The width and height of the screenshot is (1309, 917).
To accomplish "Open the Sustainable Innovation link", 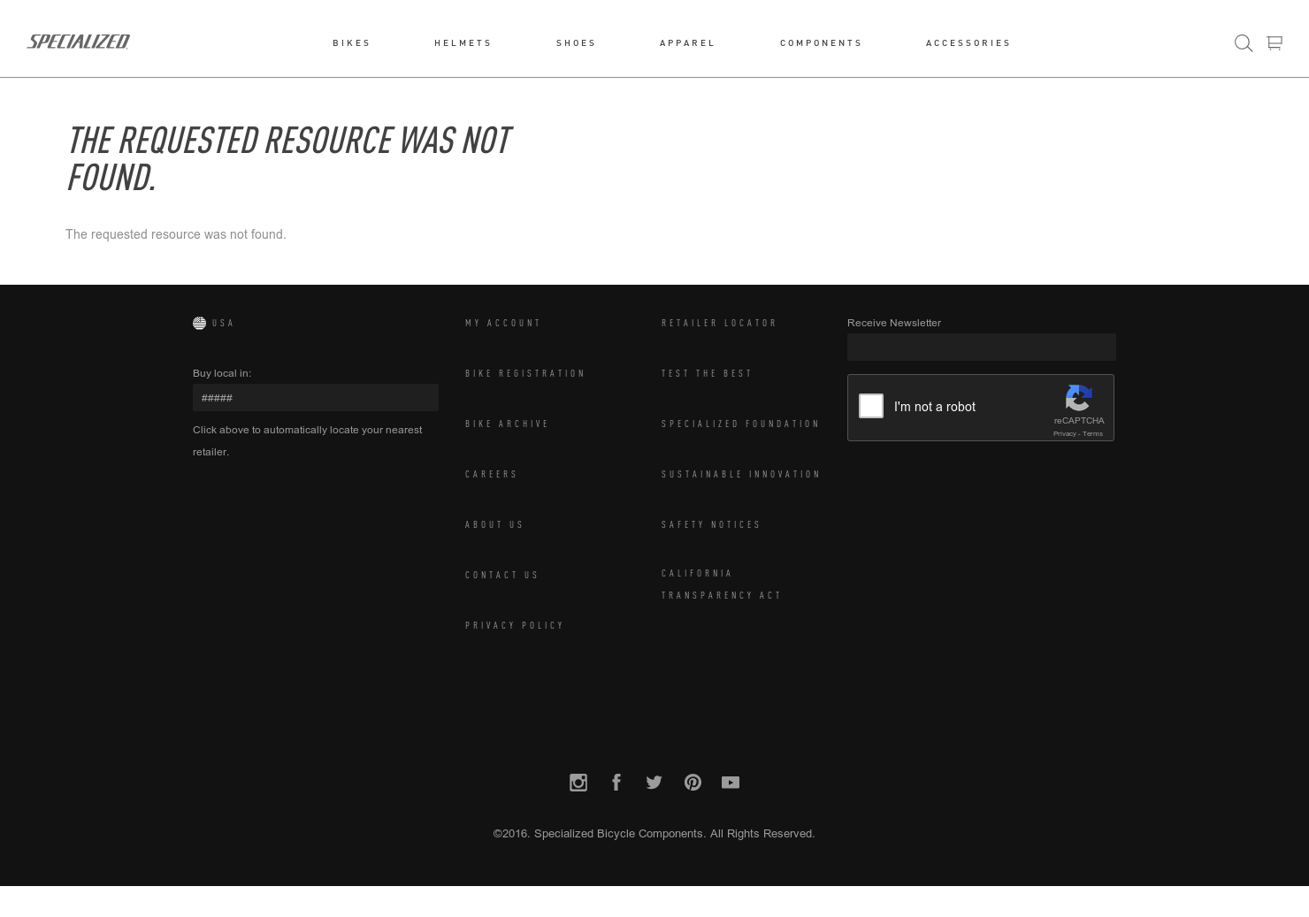I will tap(742, 475).
